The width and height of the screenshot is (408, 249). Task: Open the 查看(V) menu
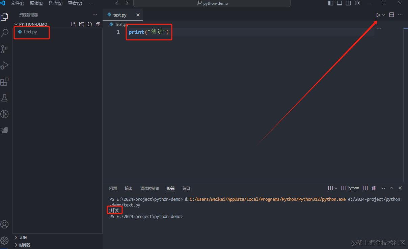coord(75,3)
